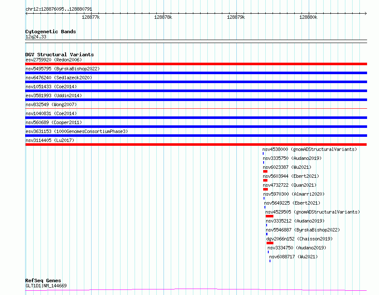
Task: Select the blue bar under nsv5495795
Action: pos(196,73)
